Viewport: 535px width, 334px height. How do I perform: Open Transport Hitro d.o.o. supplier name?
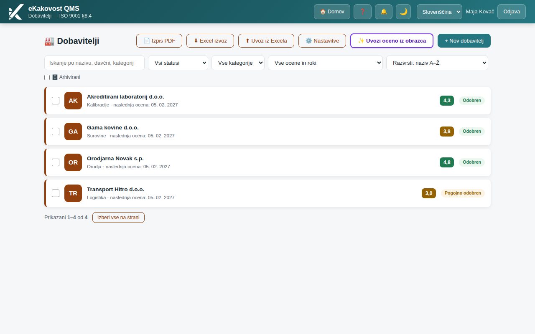[x=116, y=190]
